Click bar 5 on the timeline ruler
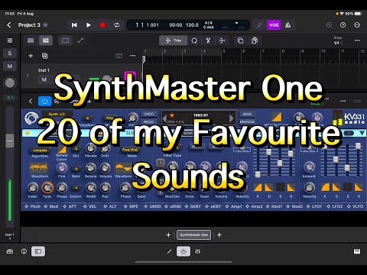367x275 pixels. coord(224,51)
